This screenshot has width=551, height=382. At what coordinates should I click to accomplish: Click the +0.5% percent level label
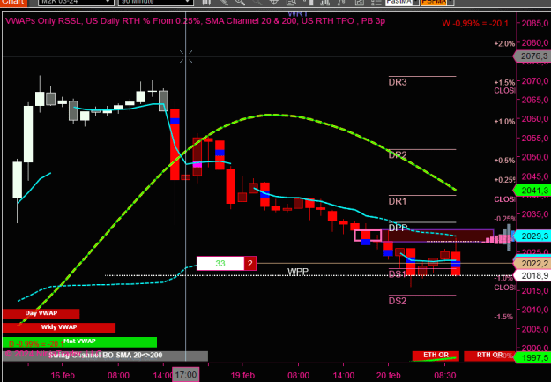pos(504,161)
